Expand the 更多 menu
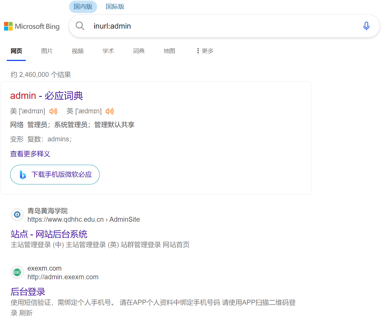Screen dimensions: 391x331 coord(205,51)
